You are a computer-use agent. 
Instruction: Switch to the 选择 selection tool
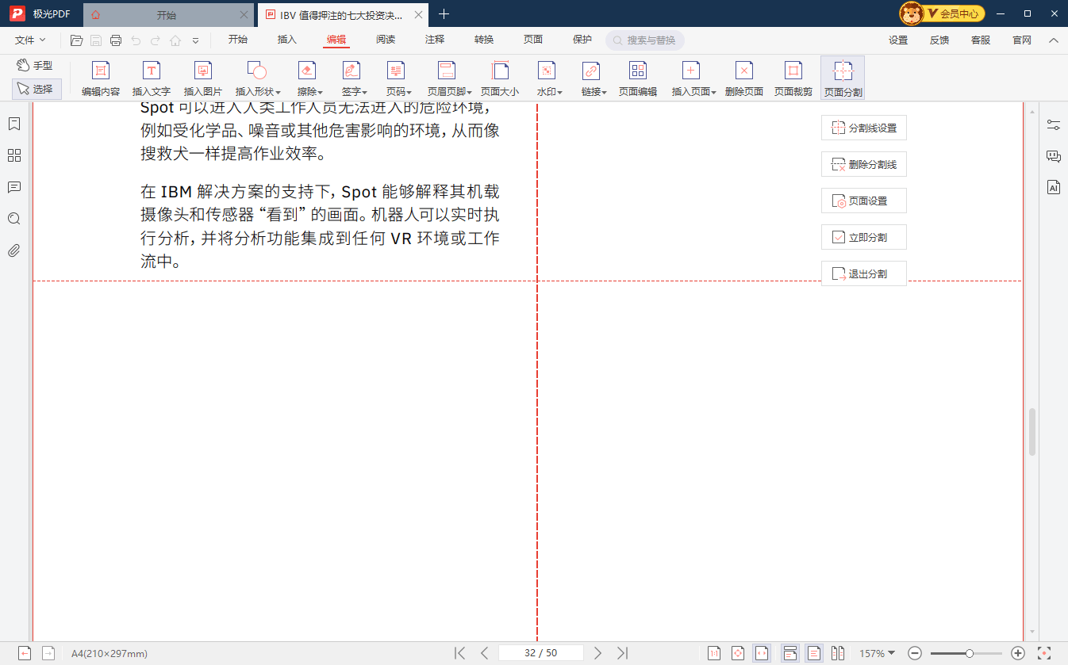point(36,88)
